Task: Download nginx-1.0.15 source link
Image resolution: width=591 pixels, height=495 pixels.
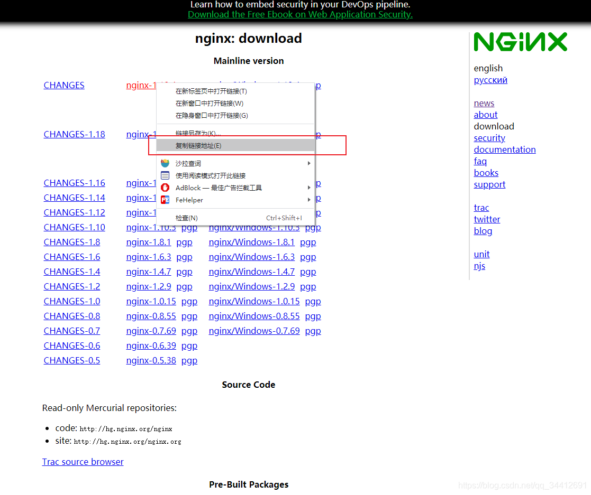Action: point(151,301)
